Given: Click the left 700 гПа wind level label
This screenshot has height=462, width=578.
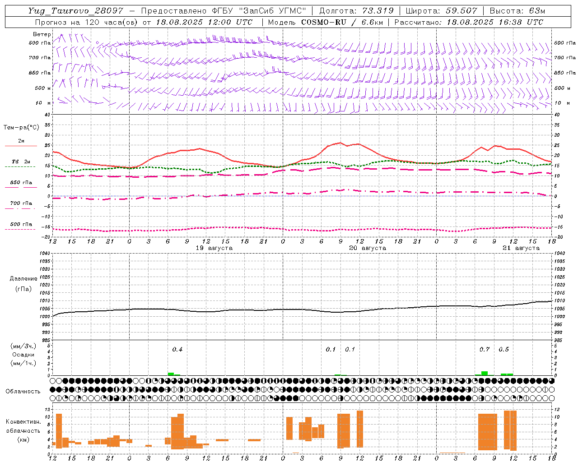Looking at the screenshot, I should click(x=40, y=58).
